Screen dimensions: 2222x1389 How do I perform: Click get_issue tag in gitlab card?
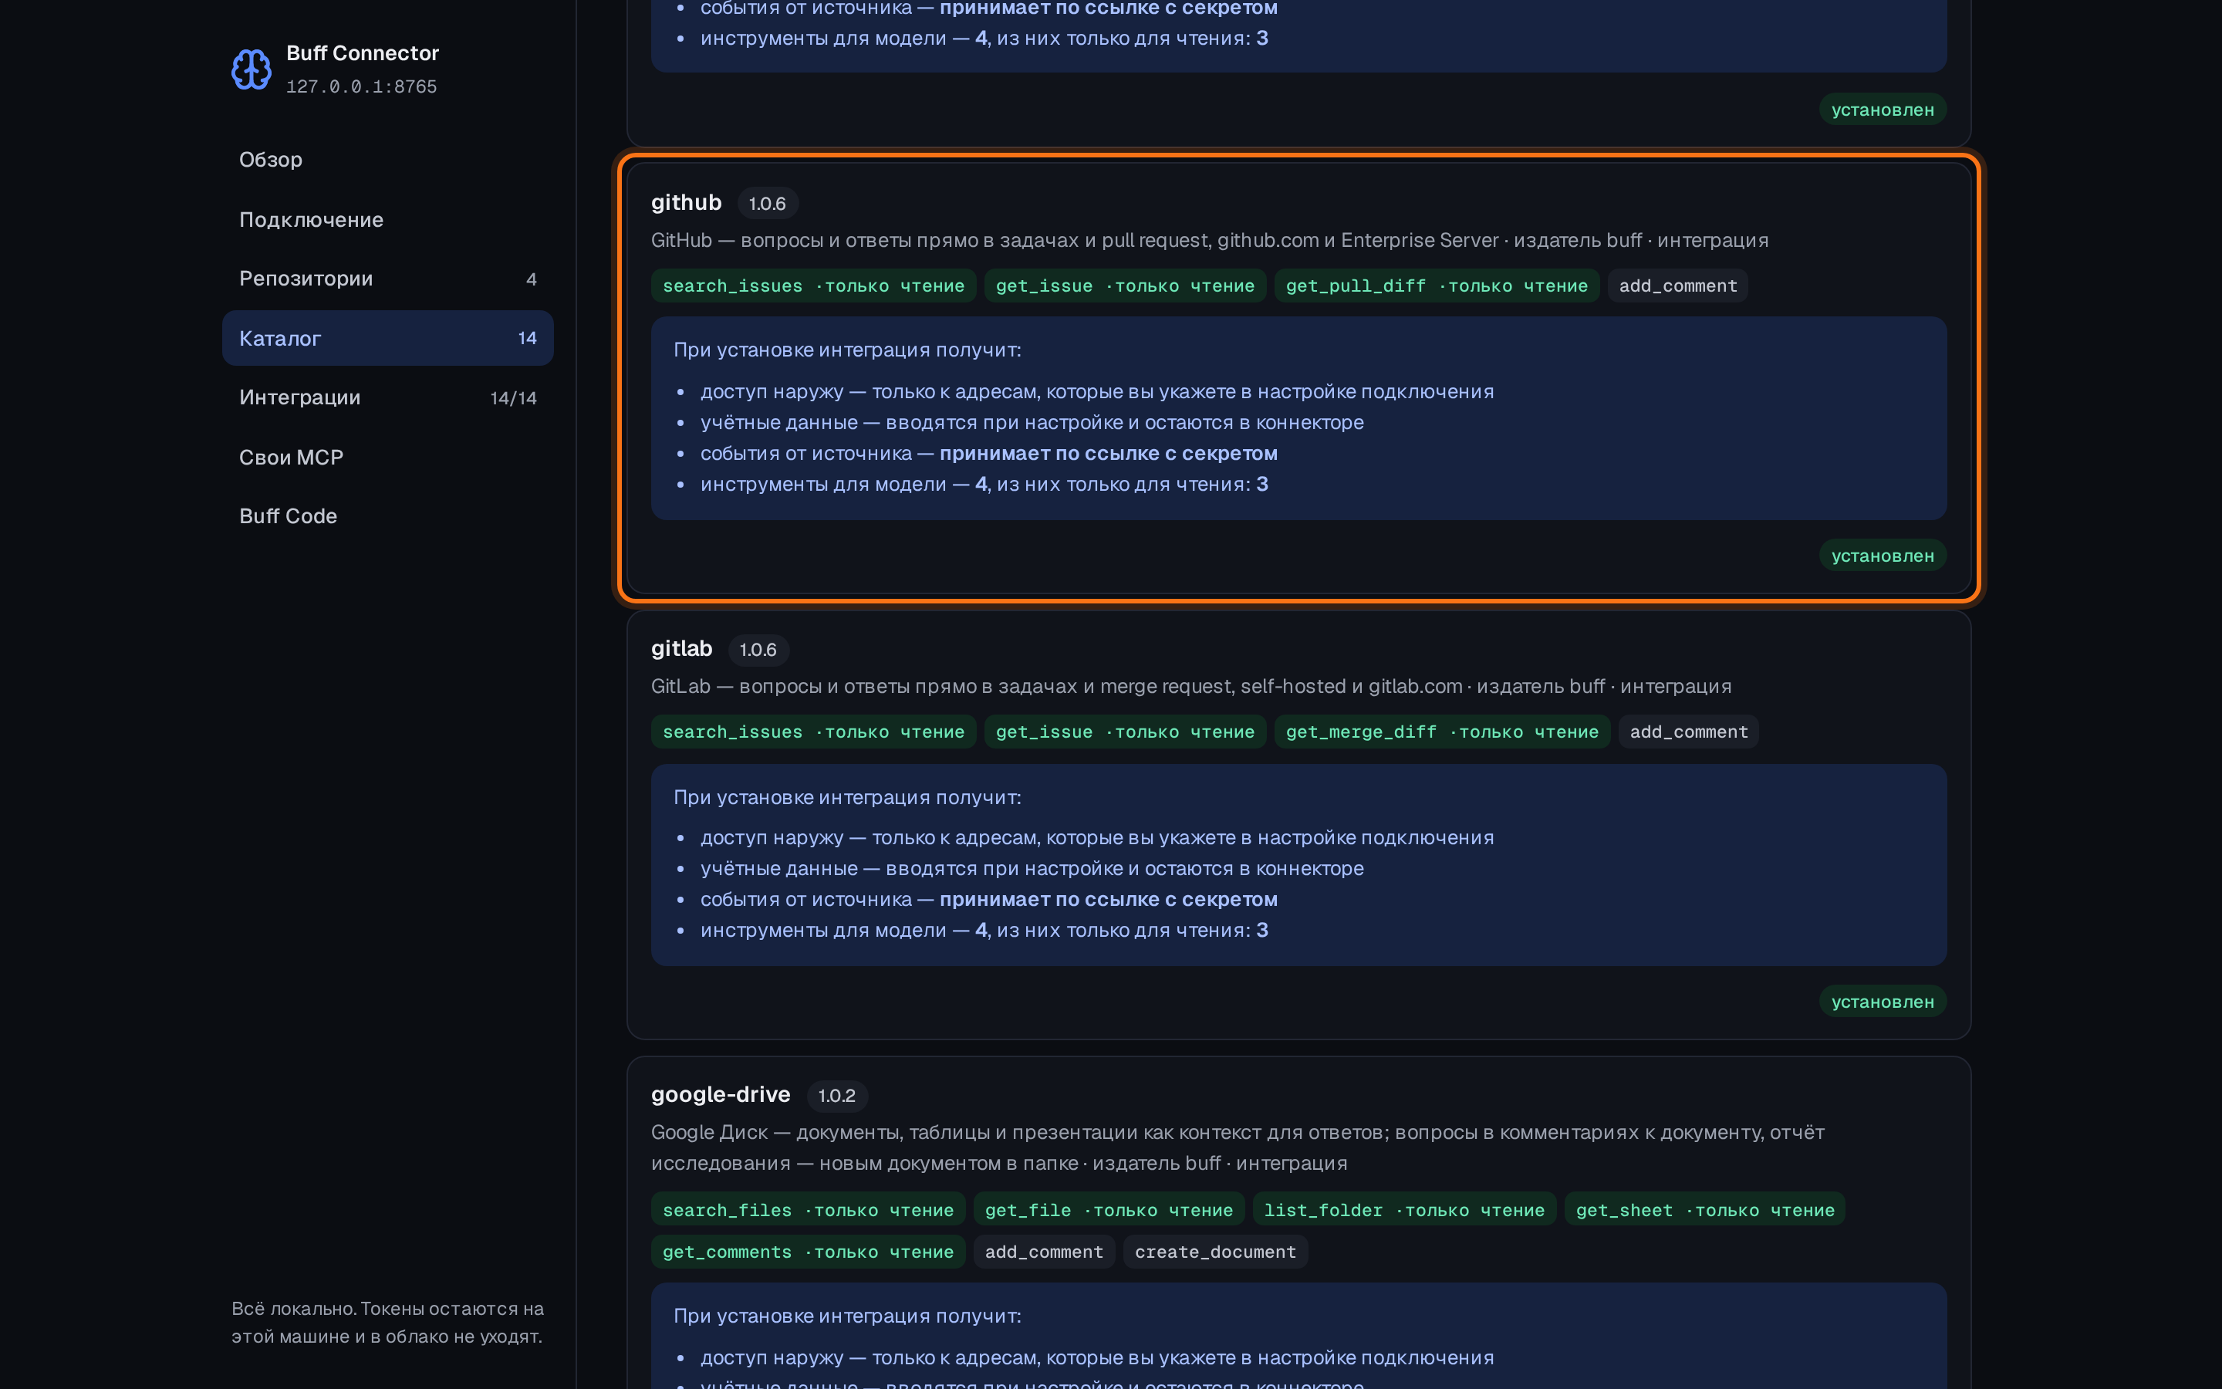coord(1125,732)
